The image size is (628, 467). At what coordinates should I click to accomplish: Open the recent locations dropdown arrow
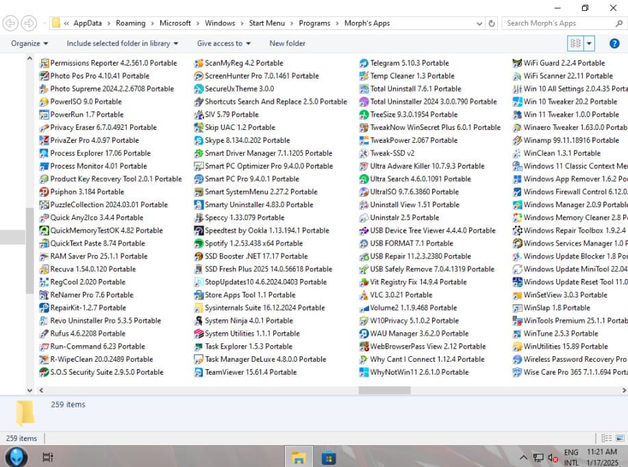point(44,24)
